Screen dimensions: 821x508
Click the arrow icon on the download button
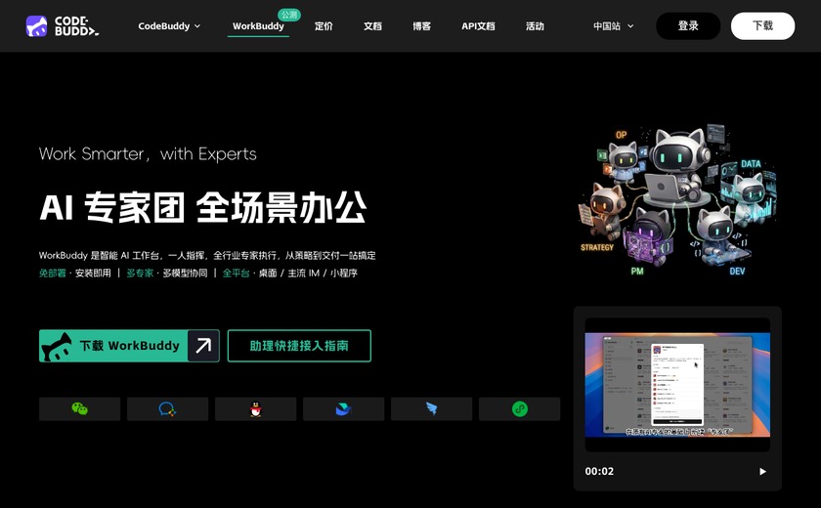(203, 345)
